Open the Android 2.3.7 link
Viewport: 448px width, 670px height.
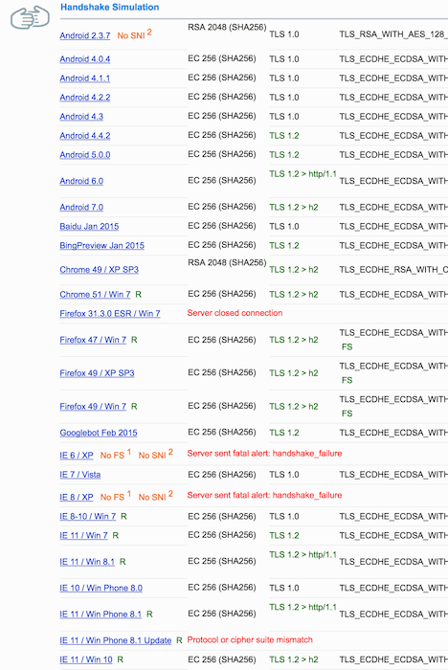[x=85, y=35]
